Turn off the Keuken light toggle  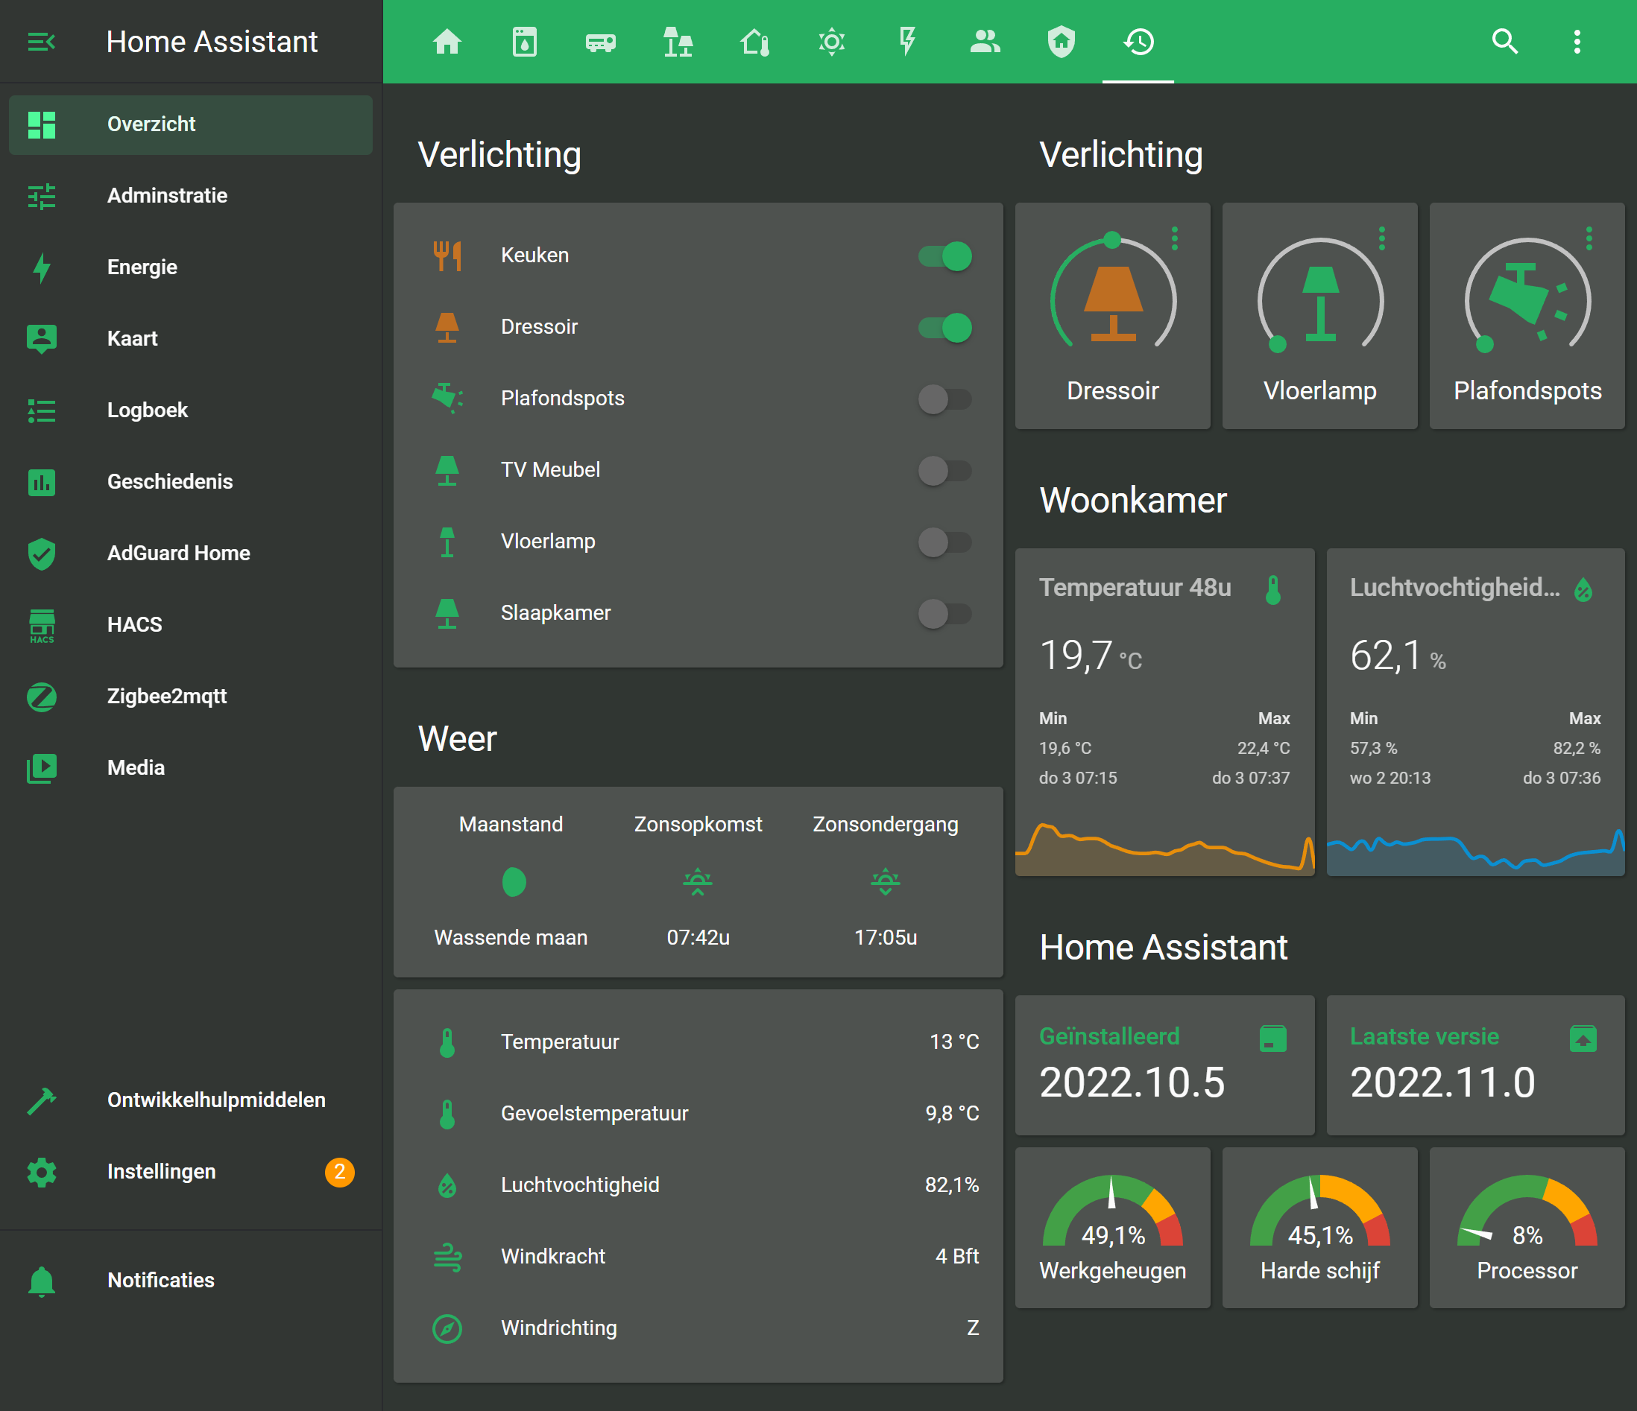pyautogui.click(x=945, y=256)
